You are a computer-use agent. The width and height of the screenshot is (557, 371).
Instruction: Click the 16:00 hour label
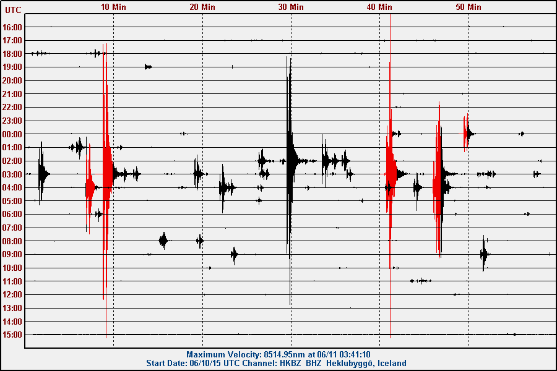[x=12, y=27]
